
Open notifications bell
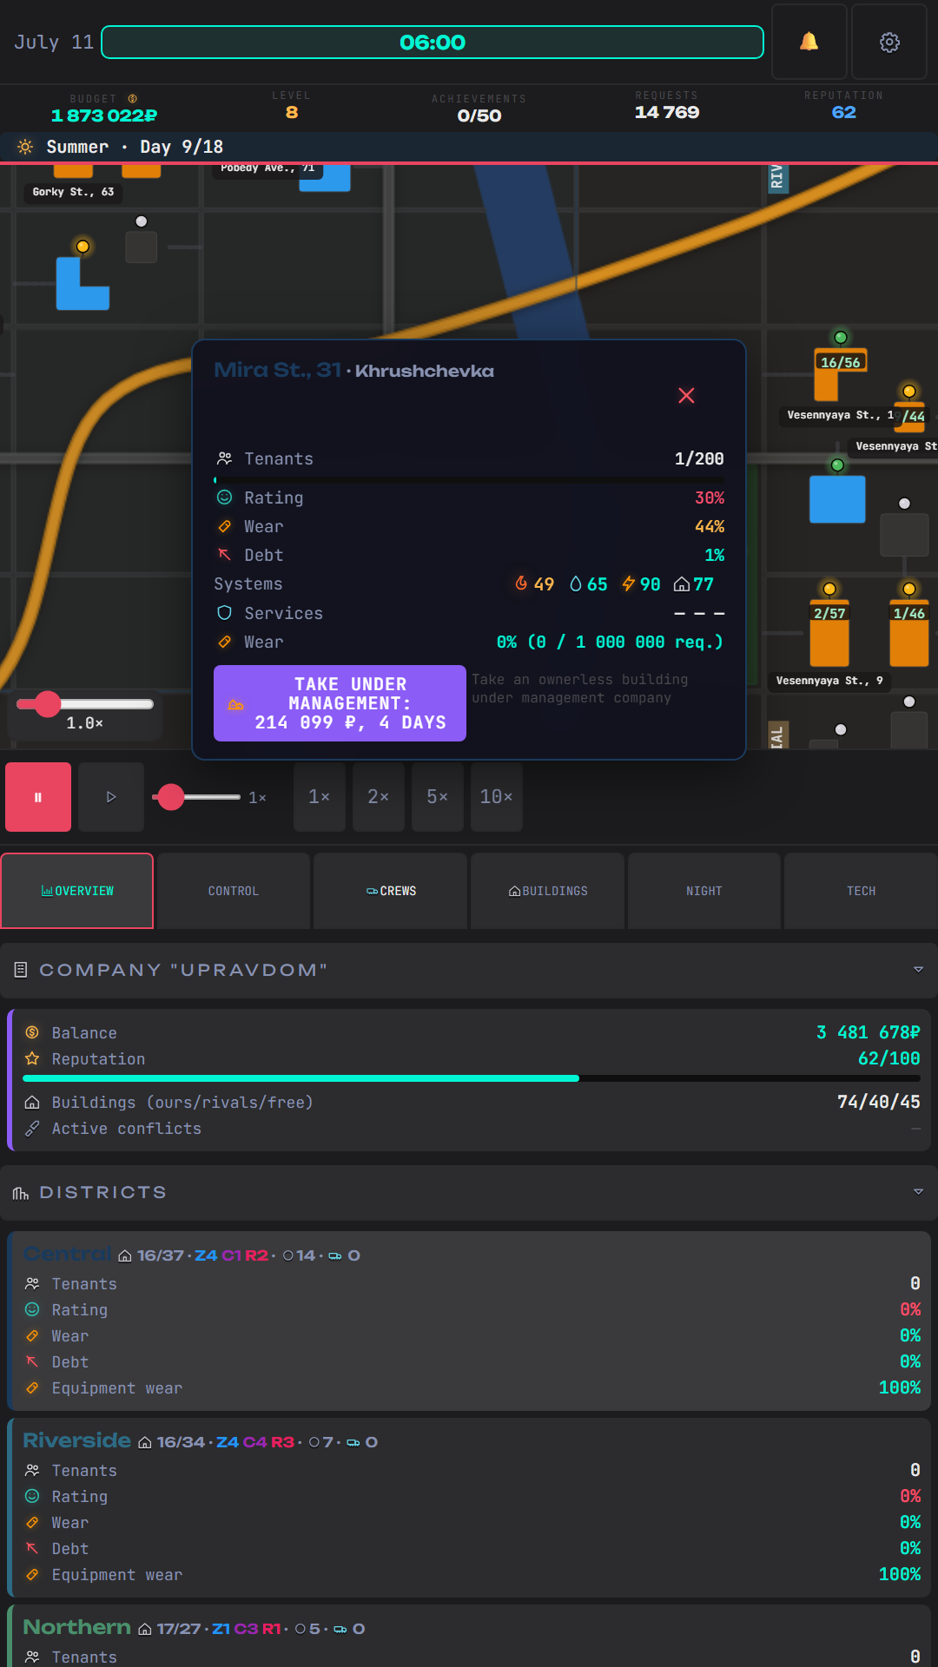pyautogui.click(x=809, y=42)
